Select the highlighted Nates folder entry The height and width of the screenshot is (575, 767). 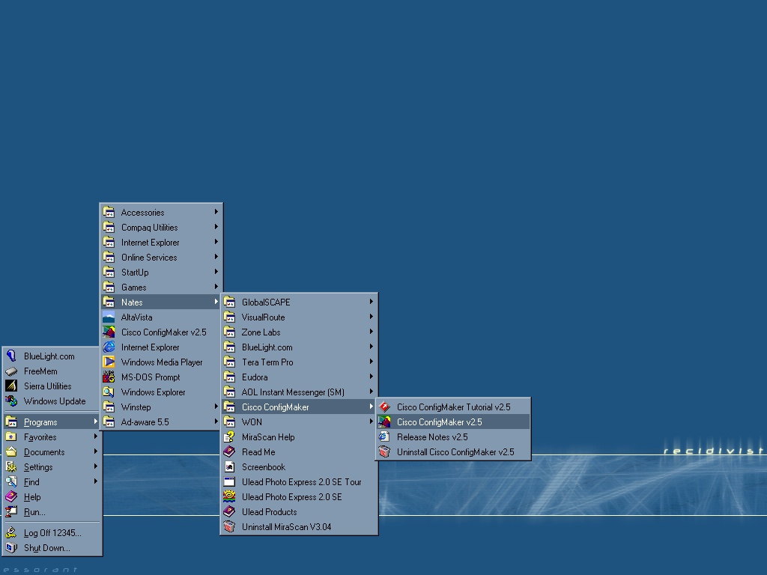(161, 302)
